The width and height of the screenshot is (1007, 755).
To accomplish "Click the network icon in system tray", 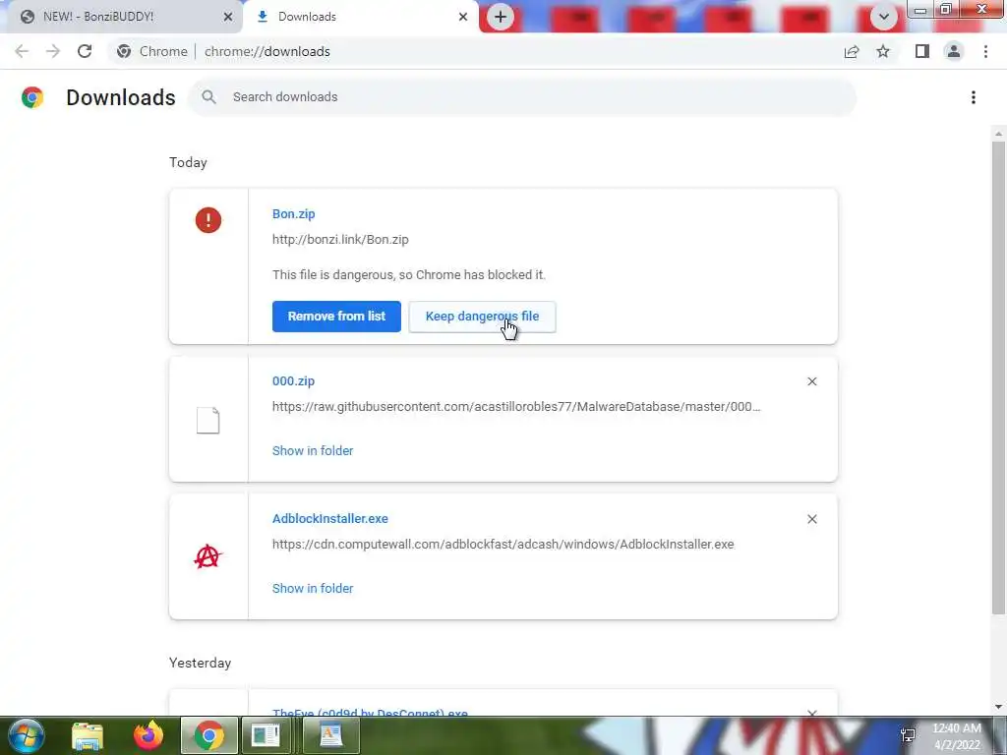I will point(908,735).
